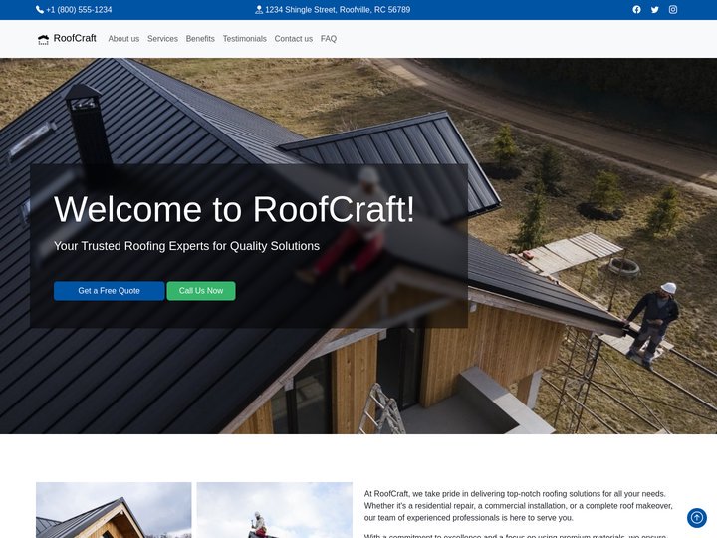
Task: Click the Your Trusted Roofing Experts subtitle
Action: [186, 246]
